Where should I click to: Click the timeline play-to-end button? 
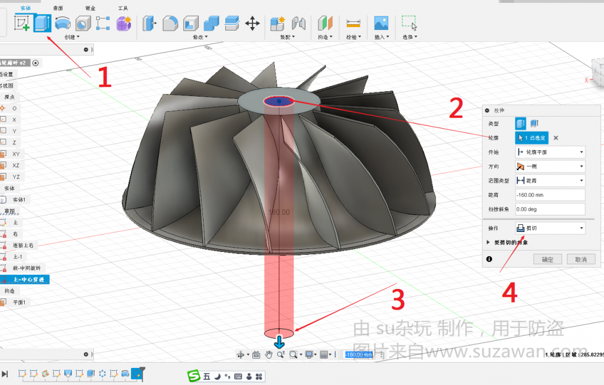(5, 373)
